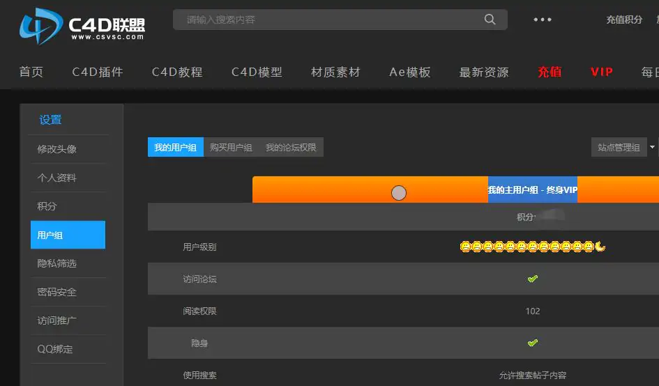Click the search magnifier icon
The height and width of the screenshot is (386, 659).
490,20
